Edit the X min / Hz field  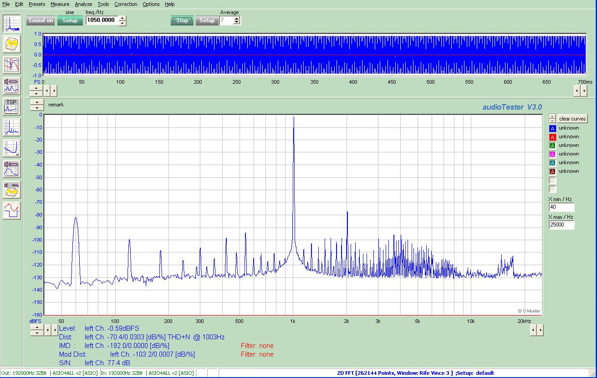click(561, 207)
